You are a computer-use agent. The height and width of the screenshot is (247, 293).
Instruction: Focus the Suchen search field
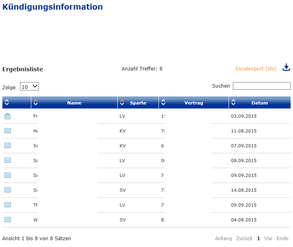pos(261,86)
